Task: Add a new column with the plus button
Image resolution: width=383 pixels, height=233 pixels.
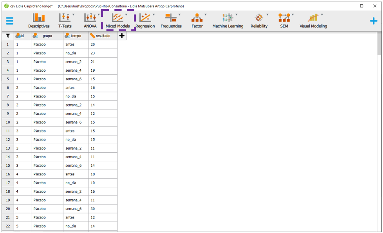Action: (122, 36)
